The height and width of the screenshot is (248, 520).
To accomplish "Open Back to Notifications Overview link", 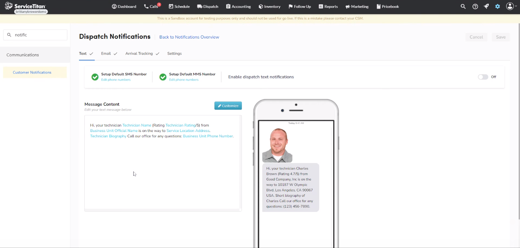I will pos(189,37).
